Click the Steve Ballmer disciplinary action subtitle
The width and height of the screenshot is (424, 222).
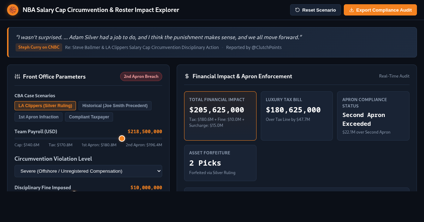click(x=142, y=47)
